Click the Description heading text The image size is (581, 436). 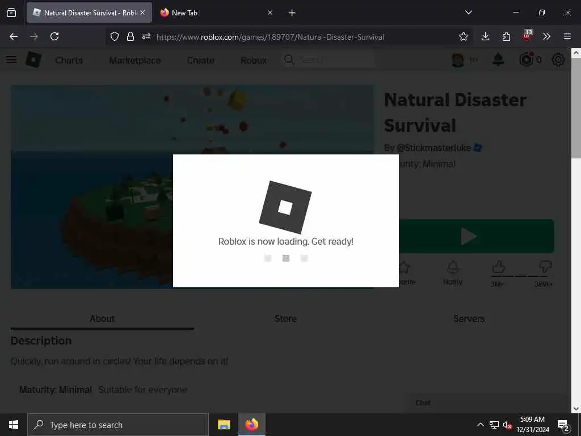pos(41,341)
